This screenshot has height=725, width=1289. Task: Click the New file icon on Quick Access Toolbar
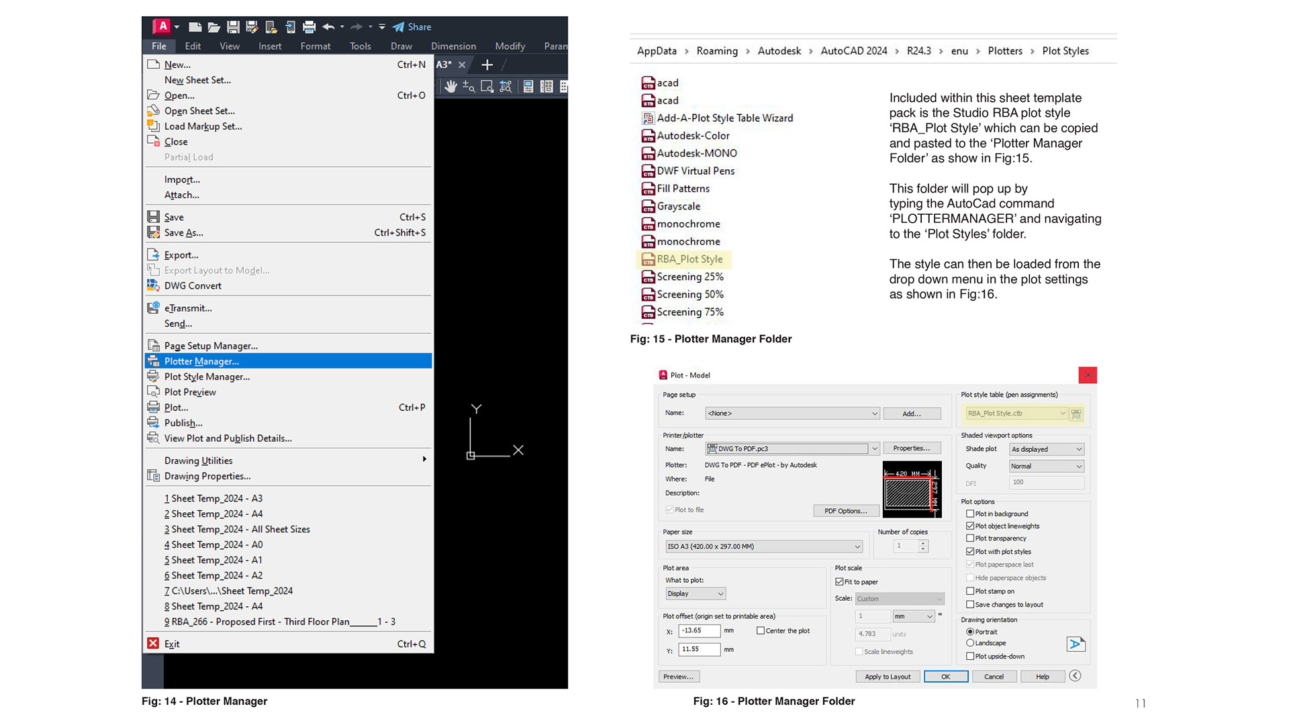(x=195, y=27)
